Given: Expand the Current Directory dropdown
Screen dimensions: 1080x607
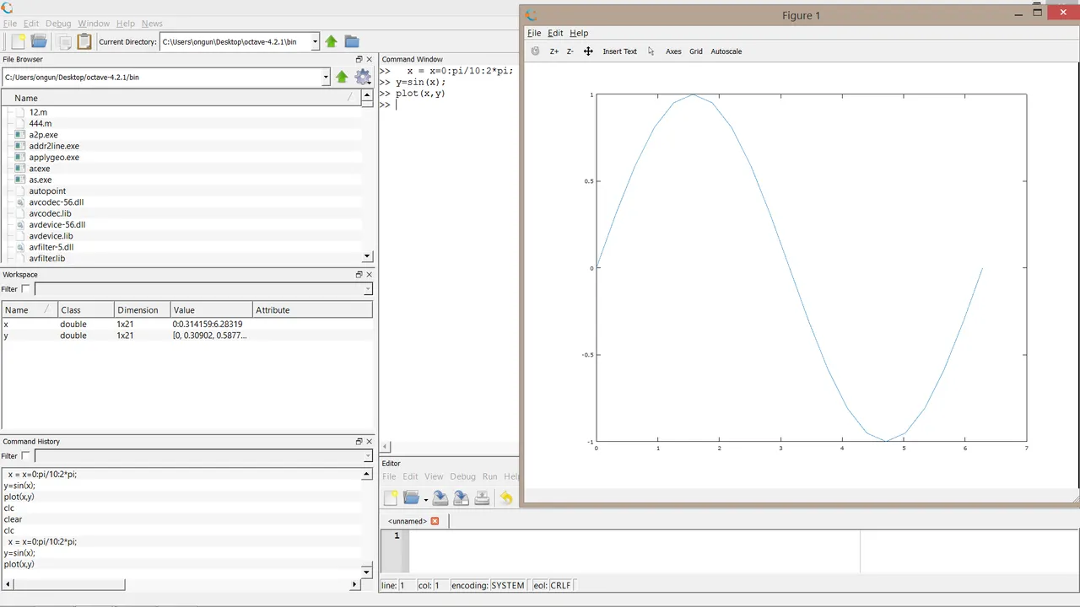Looking at the screenshot, I should (x=315, y=41).
